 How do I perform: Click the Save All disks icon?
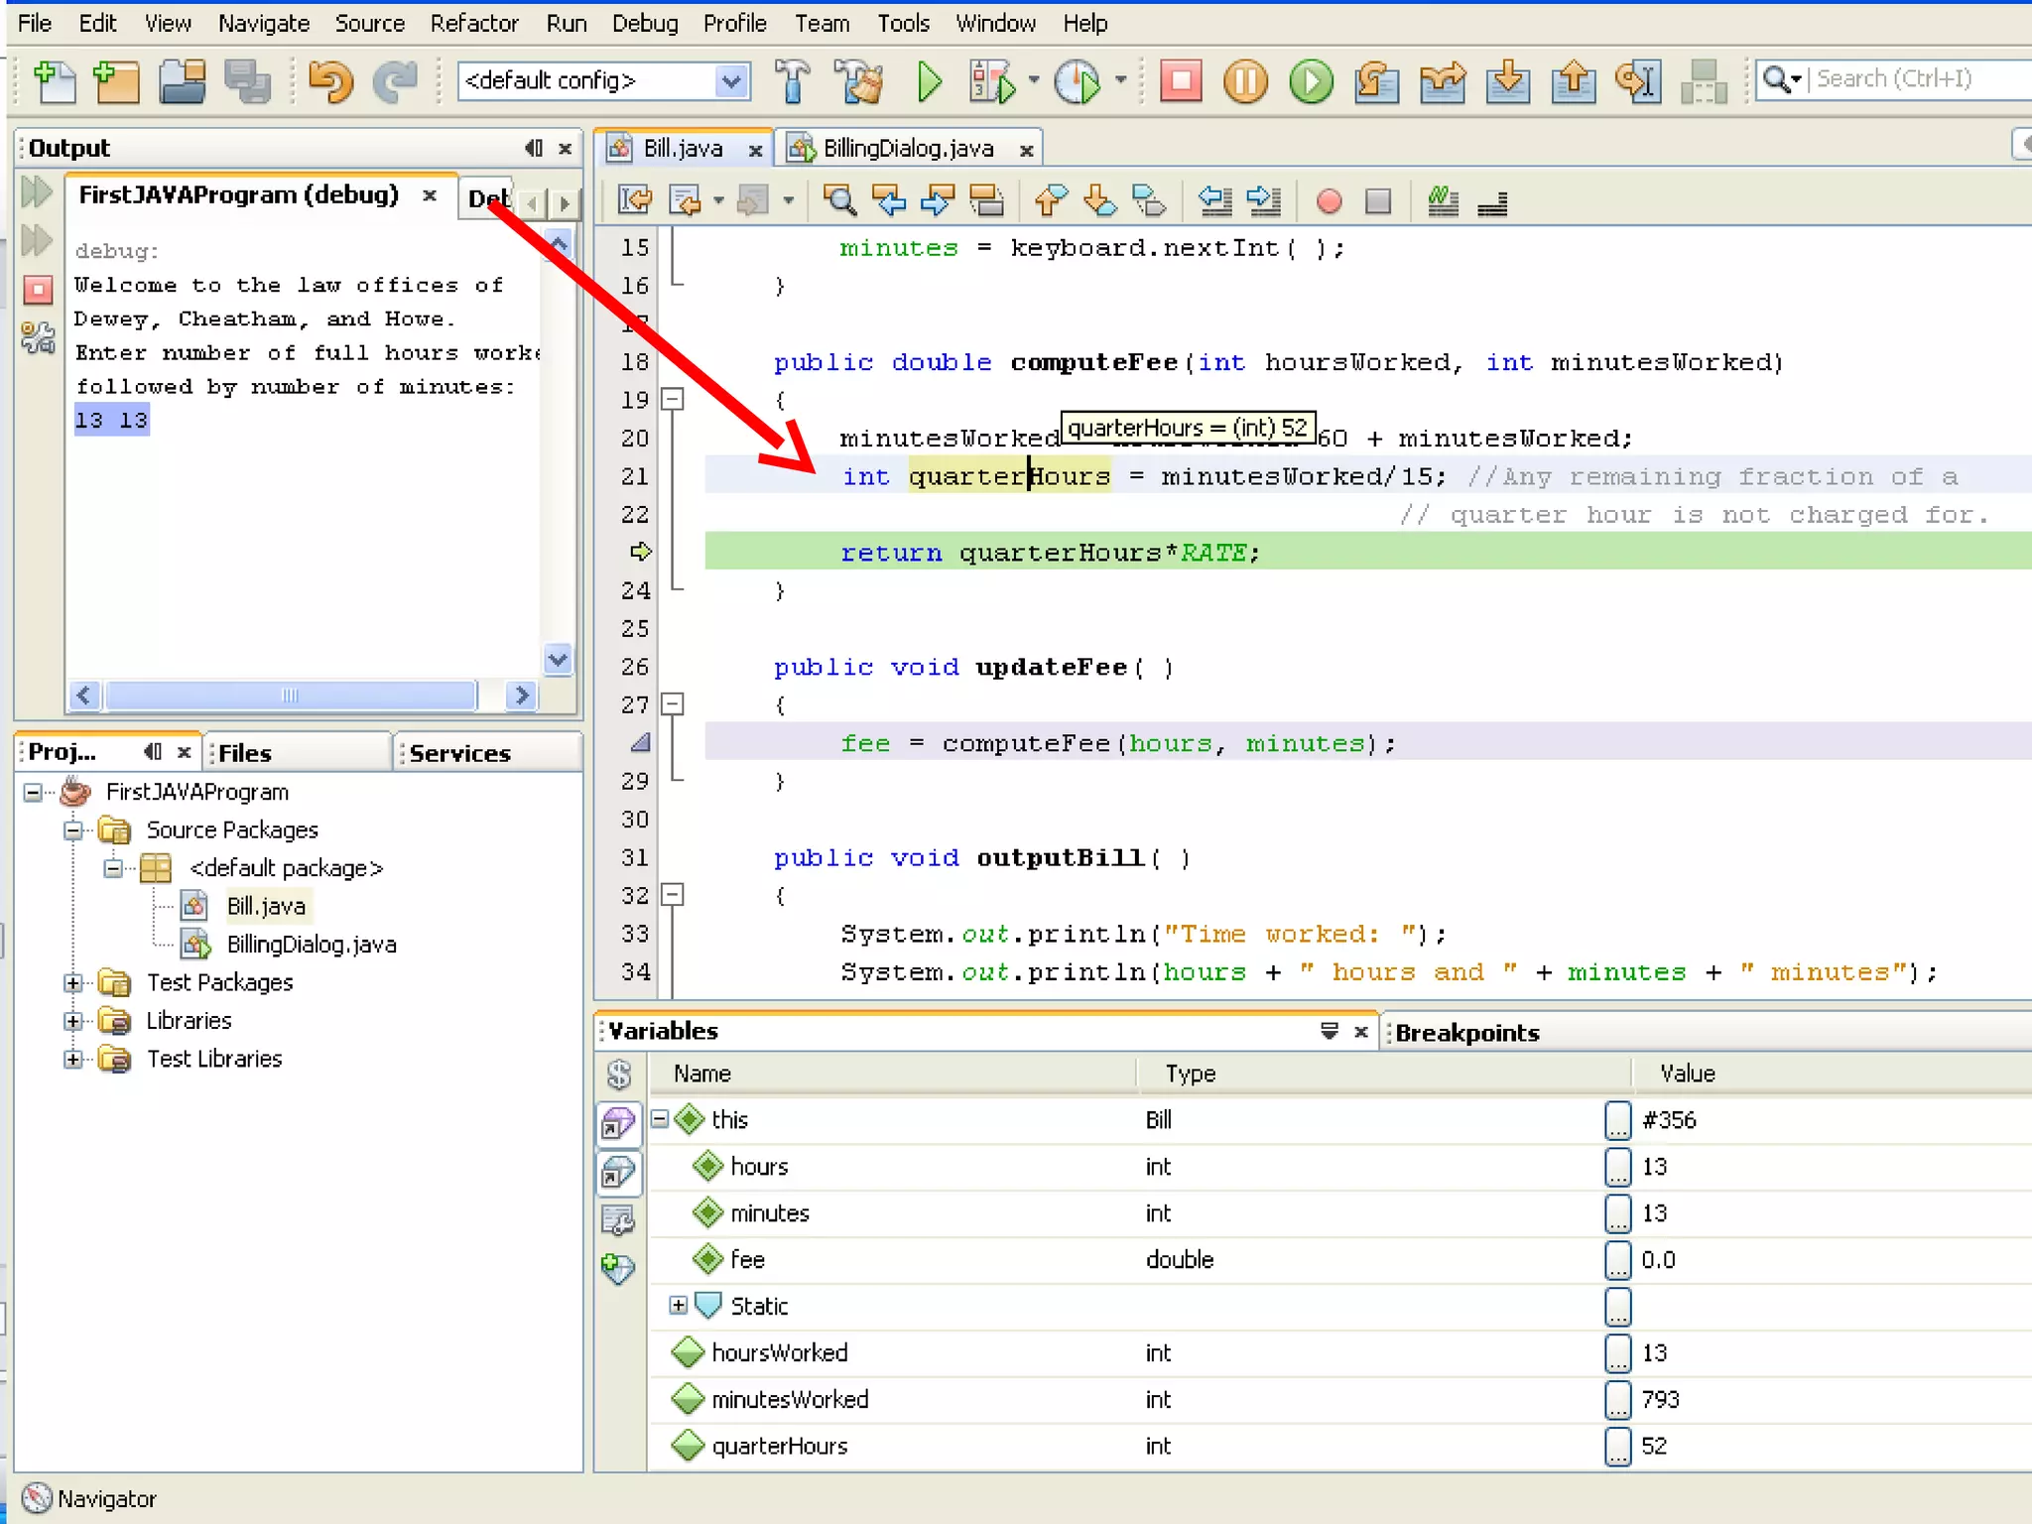click(x=248, y=82)
